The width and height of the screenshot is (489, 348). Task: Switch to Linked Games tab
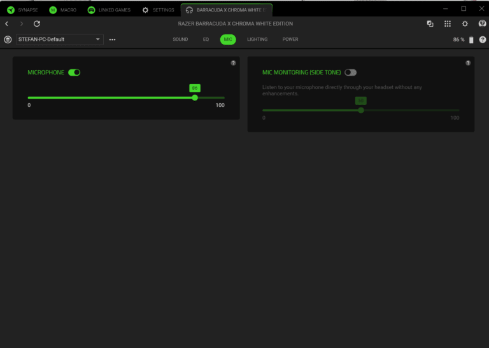(x=109, y=10)
